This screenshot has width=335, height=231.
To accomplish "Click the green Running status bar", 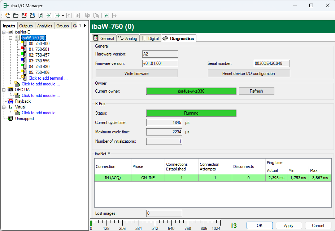I will (191, 113).
